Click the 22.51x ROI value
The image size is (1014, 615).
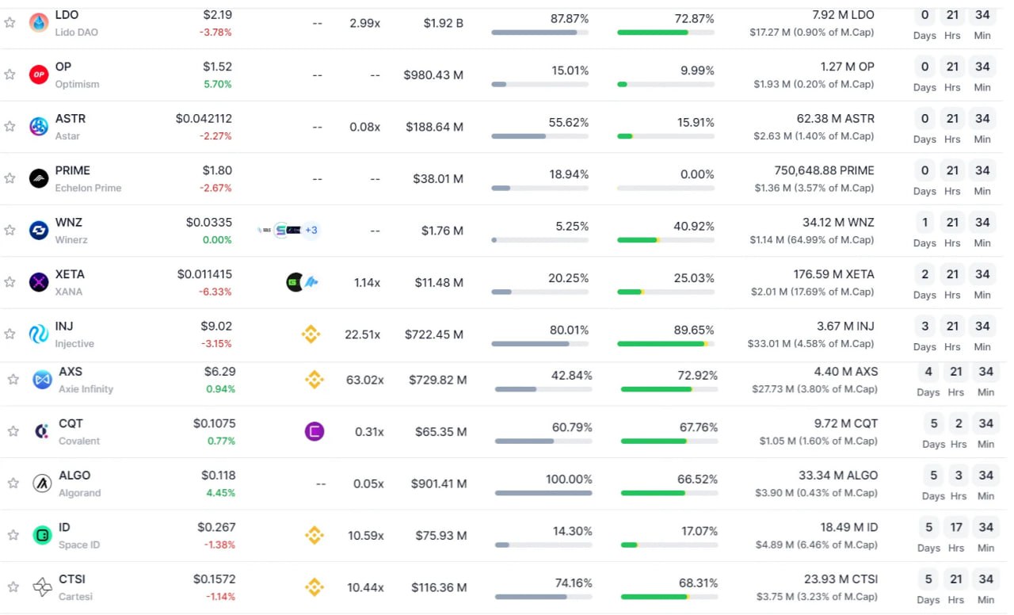[x=362, y=334]
